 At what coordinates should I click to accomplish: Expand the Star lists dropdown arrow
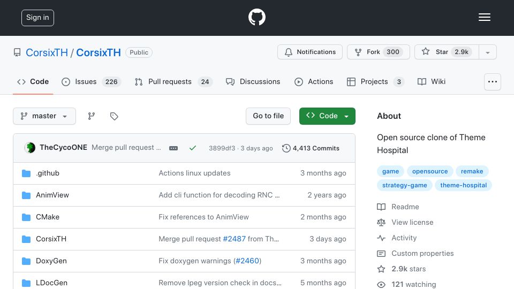click(x=487, y=52)
